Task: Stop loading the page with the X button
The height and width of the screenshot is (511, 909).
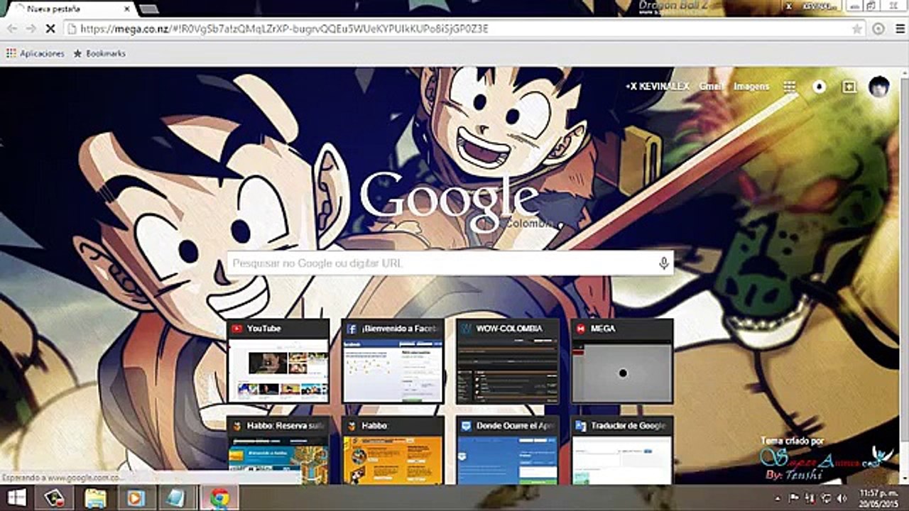Action: [x=52, y=28]
